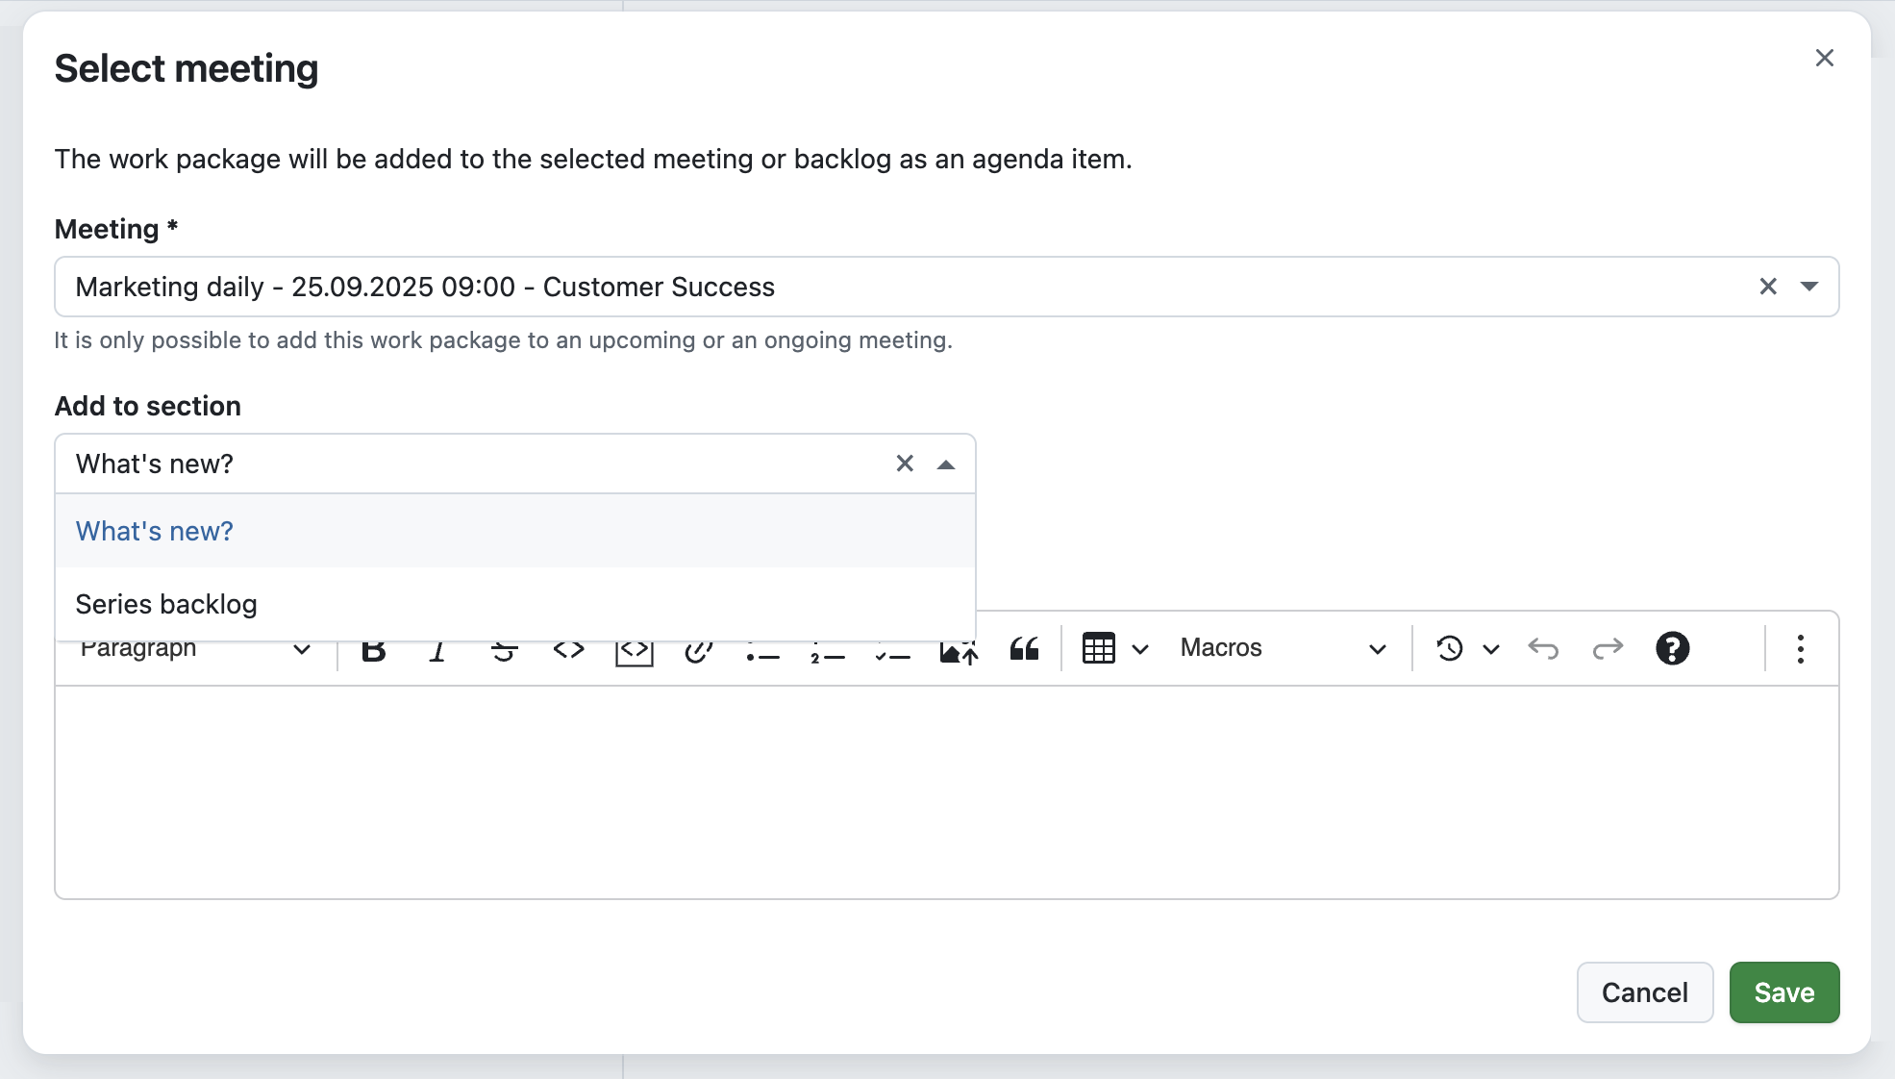The image size is (1895, 1079).
Task: Insert a bulleted list
Action: 762,649
